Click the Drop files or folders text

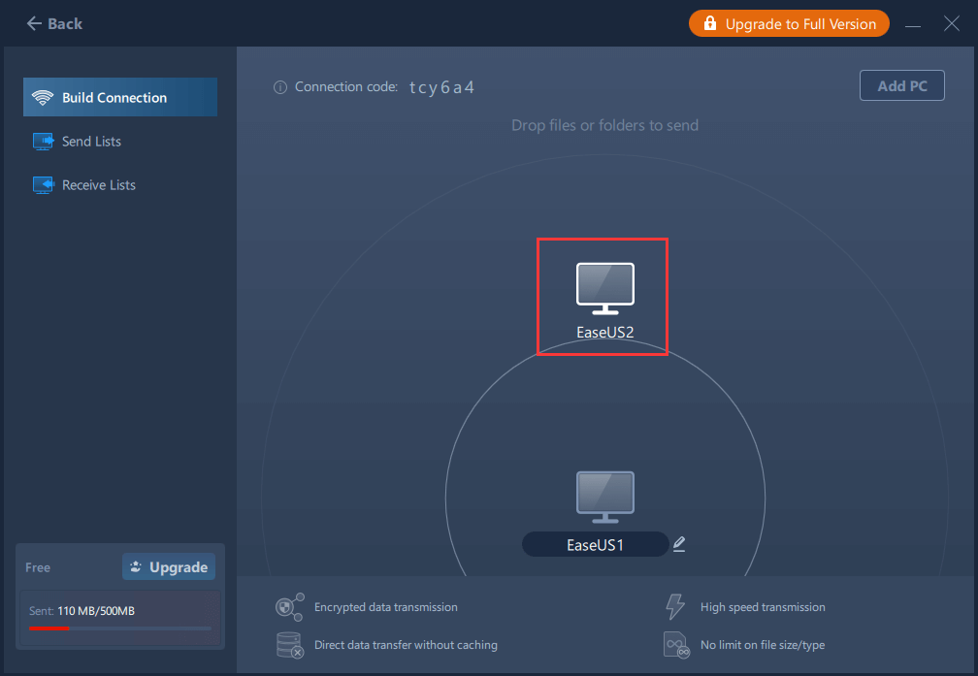pyautogui.click(x=604, y=125)
